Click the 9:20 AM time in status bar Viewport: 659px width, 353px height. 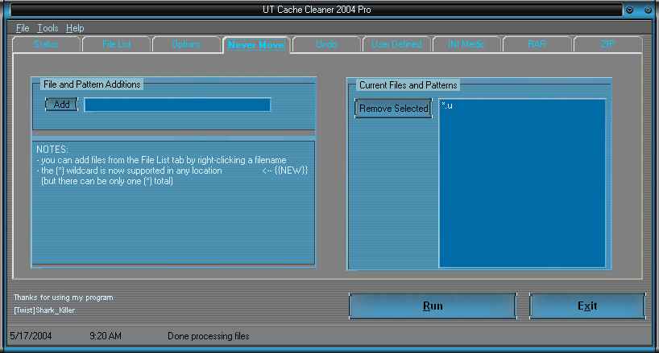(x=106, y=336)
